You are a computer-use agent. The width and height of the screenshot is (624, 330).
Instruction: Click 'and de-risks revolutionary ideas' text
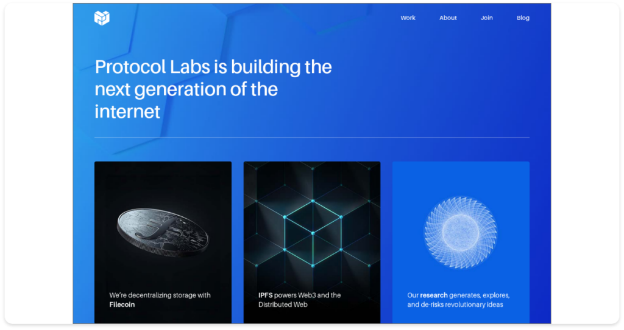coord(455,304)
